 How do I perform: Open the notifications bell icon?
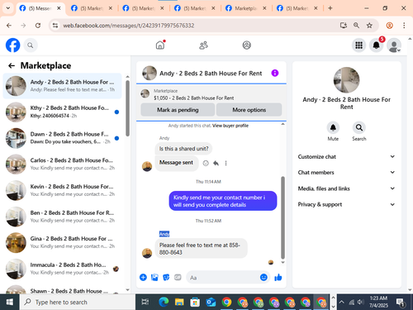[x=376, y=45]
